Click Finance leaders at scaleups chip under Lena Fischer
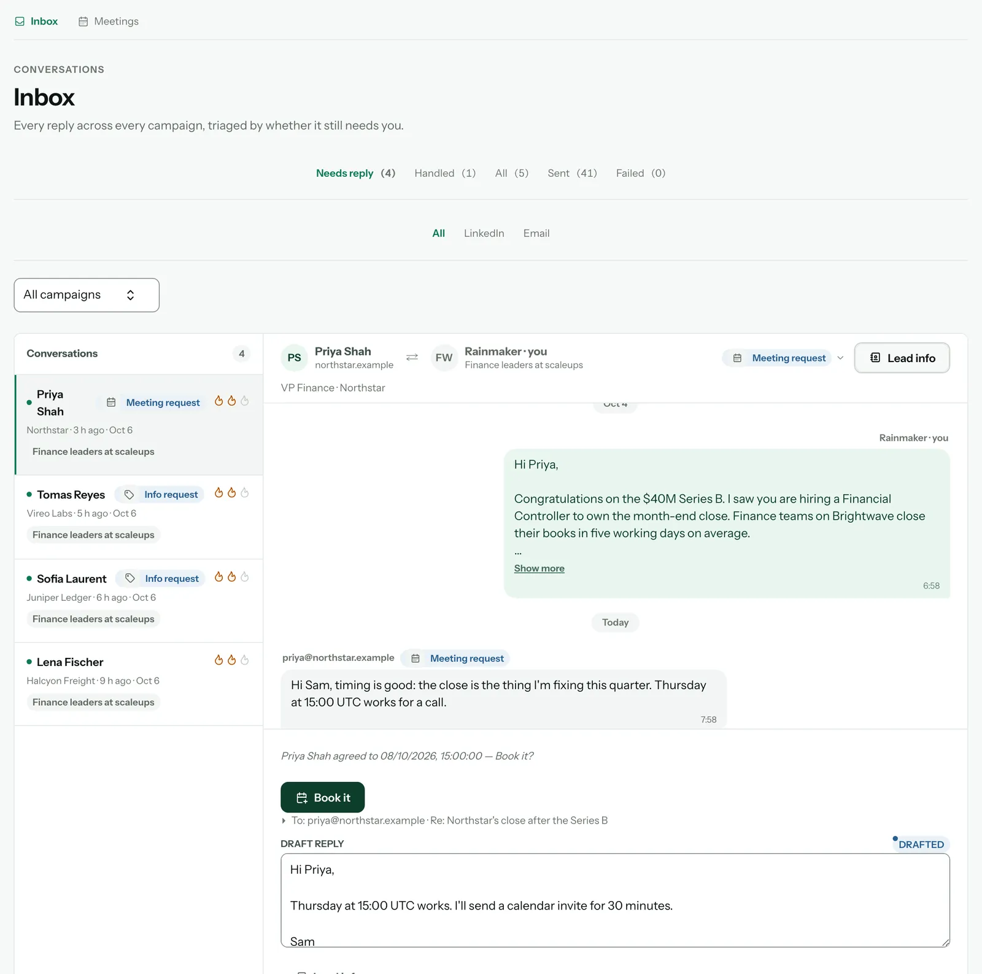The height and width of the screenshot is (974, 982). pyautogui.click(x=93, y=702)
